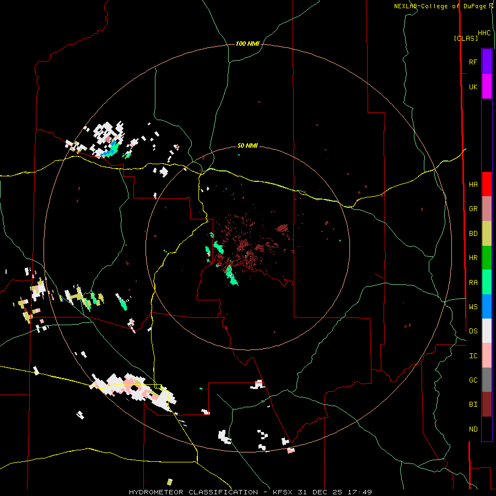
Task: Click the "NEXLAB-College of DuPage" credit text
Action: [440, 6]
